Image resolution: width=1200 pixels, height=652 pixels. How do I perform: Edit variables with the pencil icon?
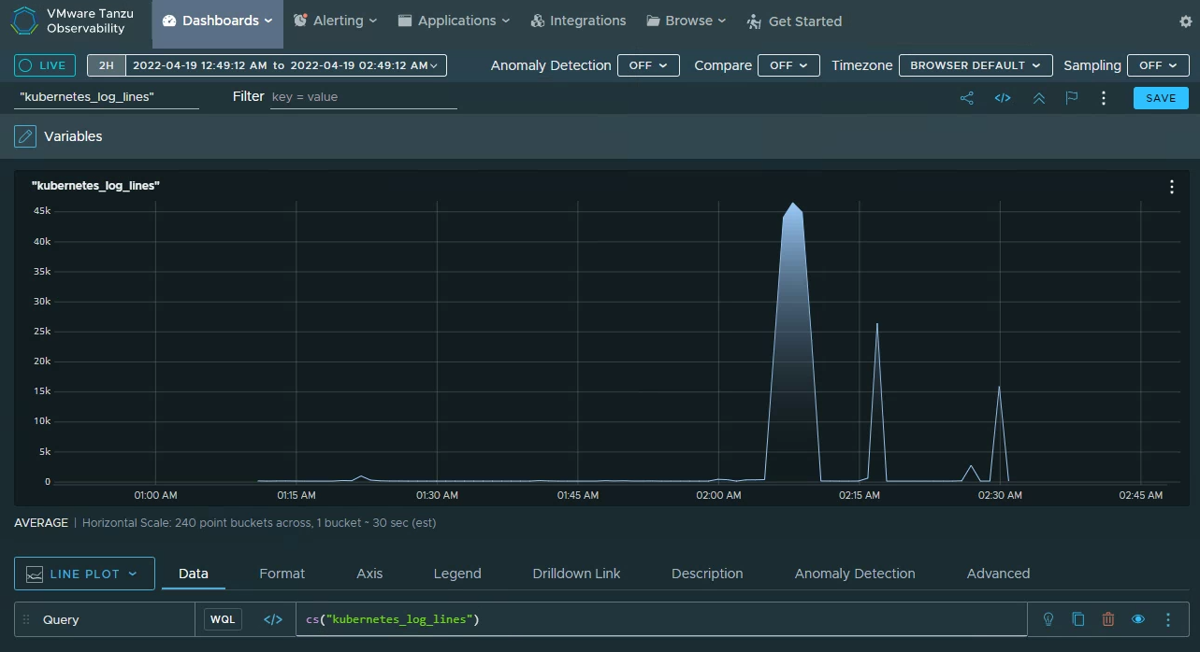point(25,136)
